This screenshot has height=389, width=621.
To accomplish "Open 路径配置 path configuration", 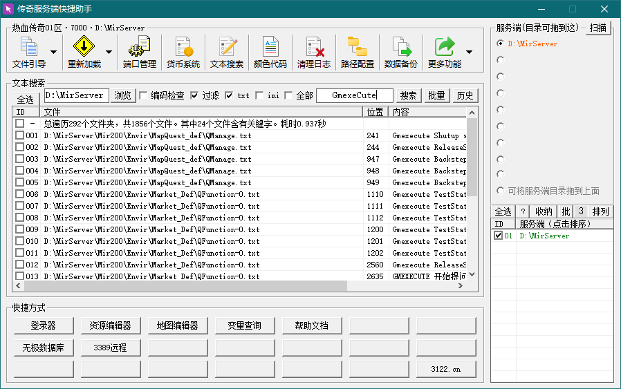I will pos(357,52).
